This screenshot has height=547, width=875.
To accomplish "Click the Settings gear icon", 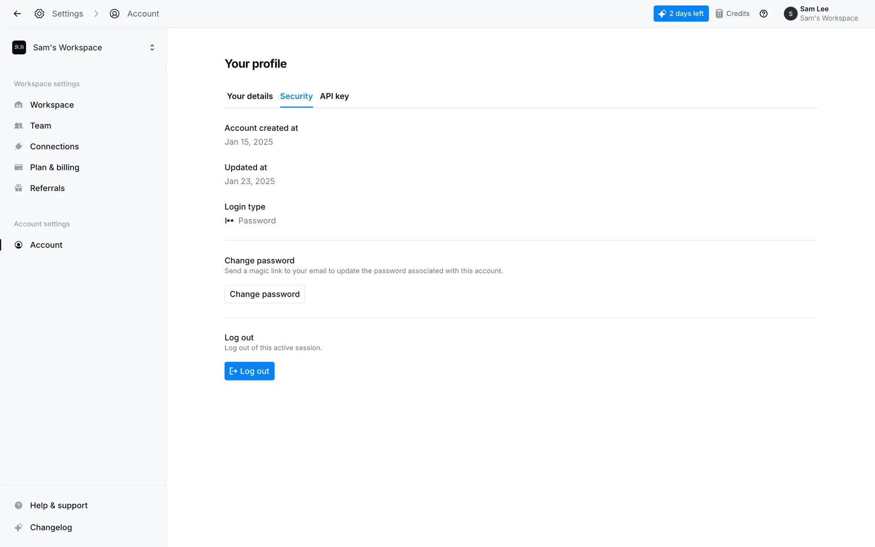I will tap(40, 14).
